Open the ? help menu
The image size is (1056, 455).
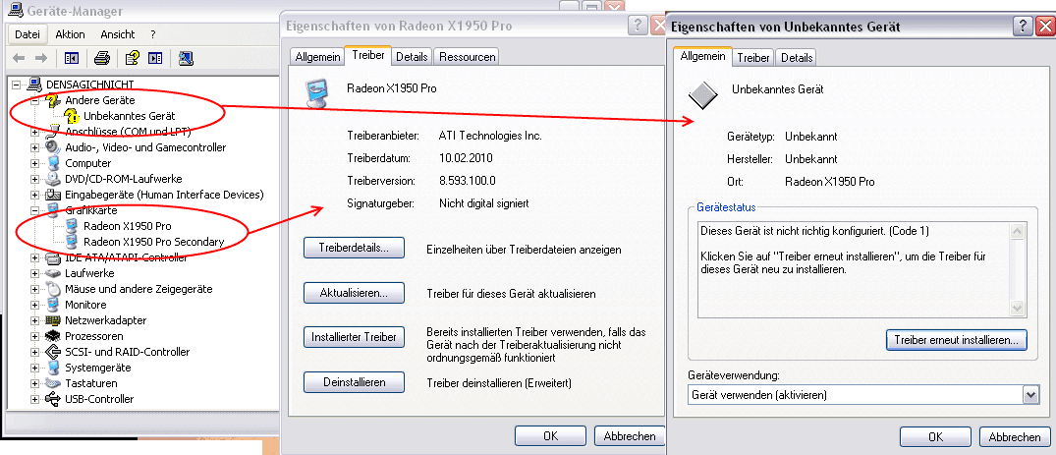tap(153, 34)
